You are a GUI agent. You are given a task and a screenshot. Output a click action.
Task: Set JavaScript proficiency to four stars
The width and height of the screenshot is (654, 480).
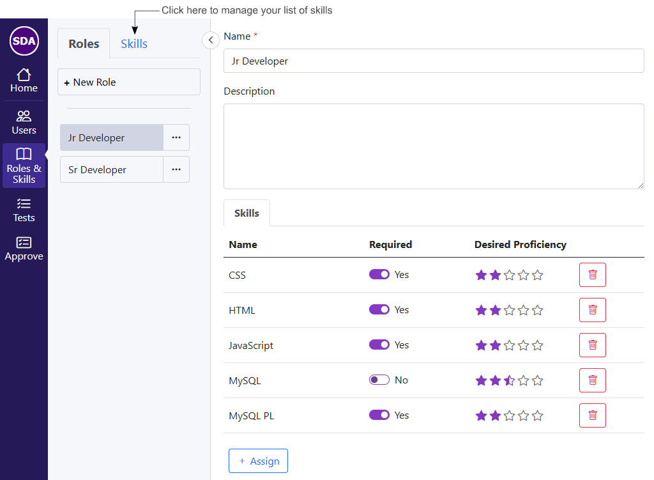(x=524, y=345)
